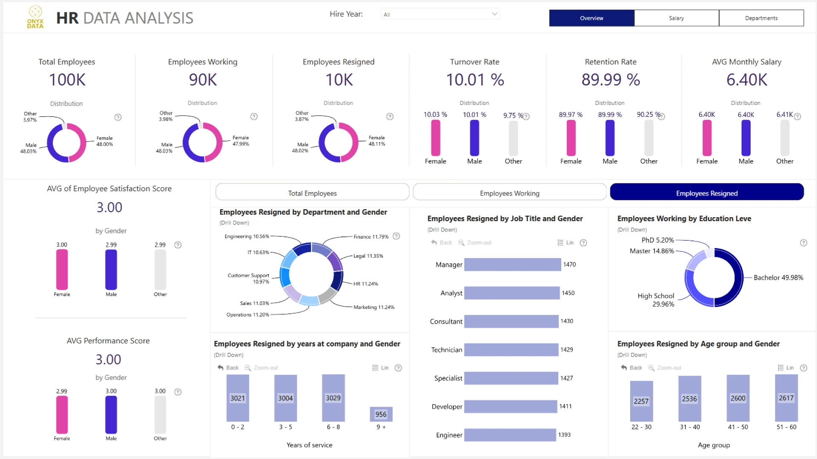
Task: Switch to the Salary tab
Action: [x=677, y=18]
